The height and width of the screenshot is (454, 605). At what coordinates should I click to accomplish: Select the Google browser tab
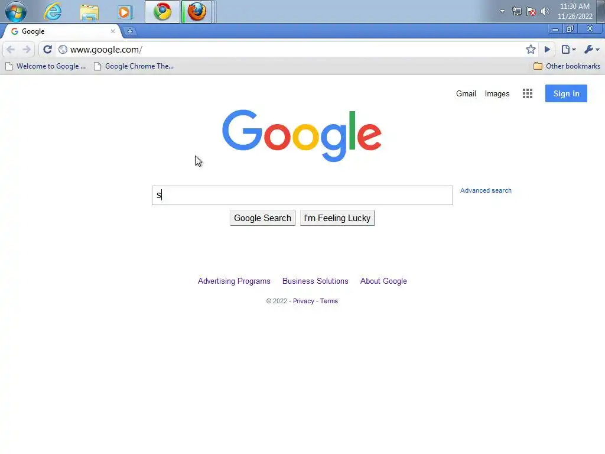pyautogui.click(x=61, y=31)
